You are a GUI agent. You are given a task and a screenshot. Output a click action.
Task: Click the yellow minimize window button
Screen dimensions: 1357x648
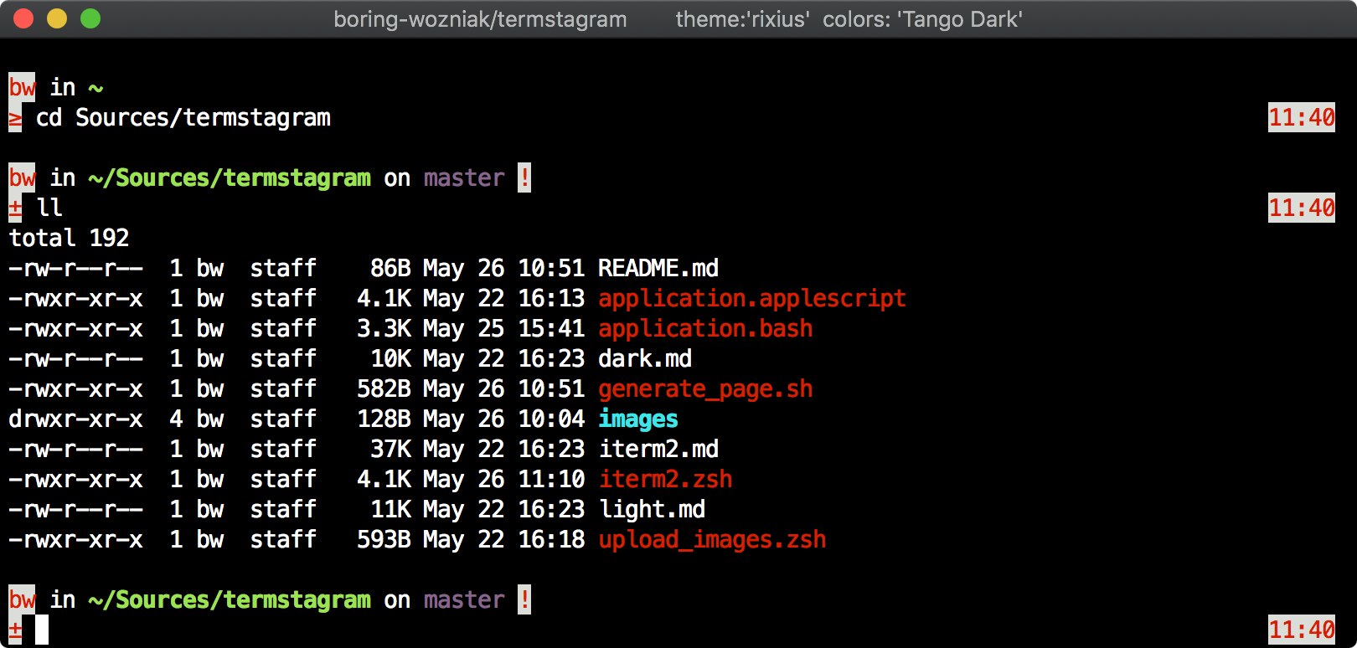click(57, 18)
